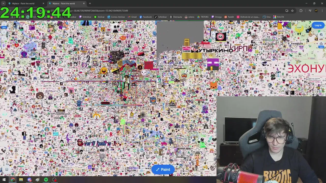Close the second Wplace tab
This screenshot has width=326, height=183.
click(84, 4)
